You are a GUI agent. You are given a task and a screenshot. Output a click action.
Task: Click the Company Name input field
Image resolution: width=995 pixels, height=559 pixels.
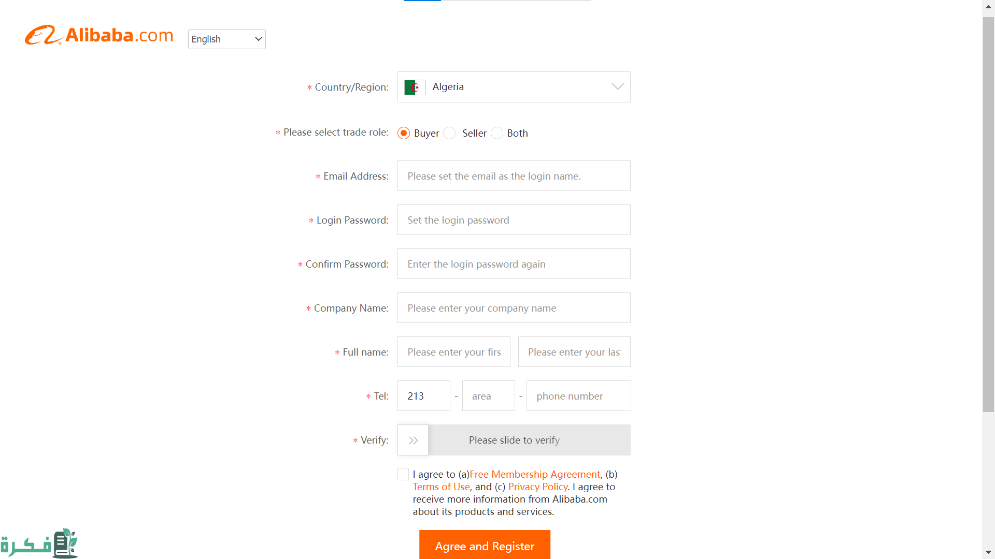pos(514,308)
